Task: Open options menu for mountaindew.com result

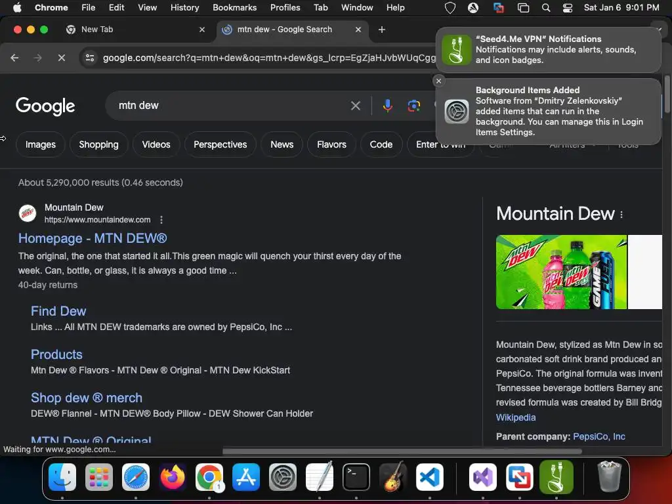Action: coord(161,220)
